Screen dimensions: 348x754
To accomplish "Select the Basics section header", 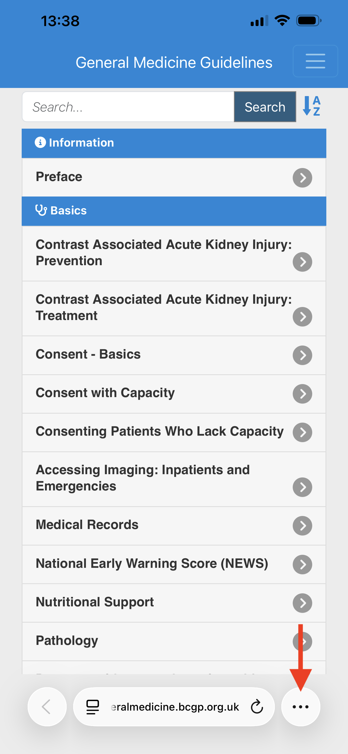I will tap(174, 211).
